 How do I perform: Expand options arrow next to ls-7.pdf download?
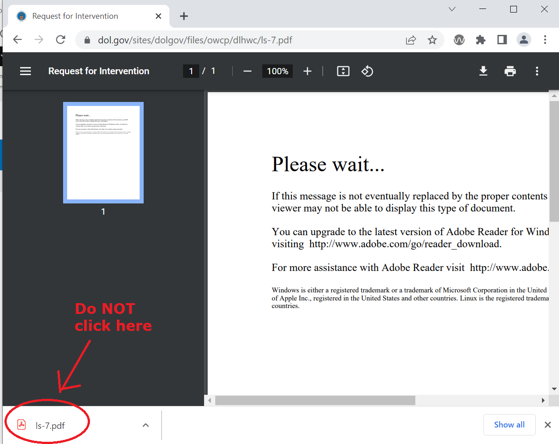145,425
